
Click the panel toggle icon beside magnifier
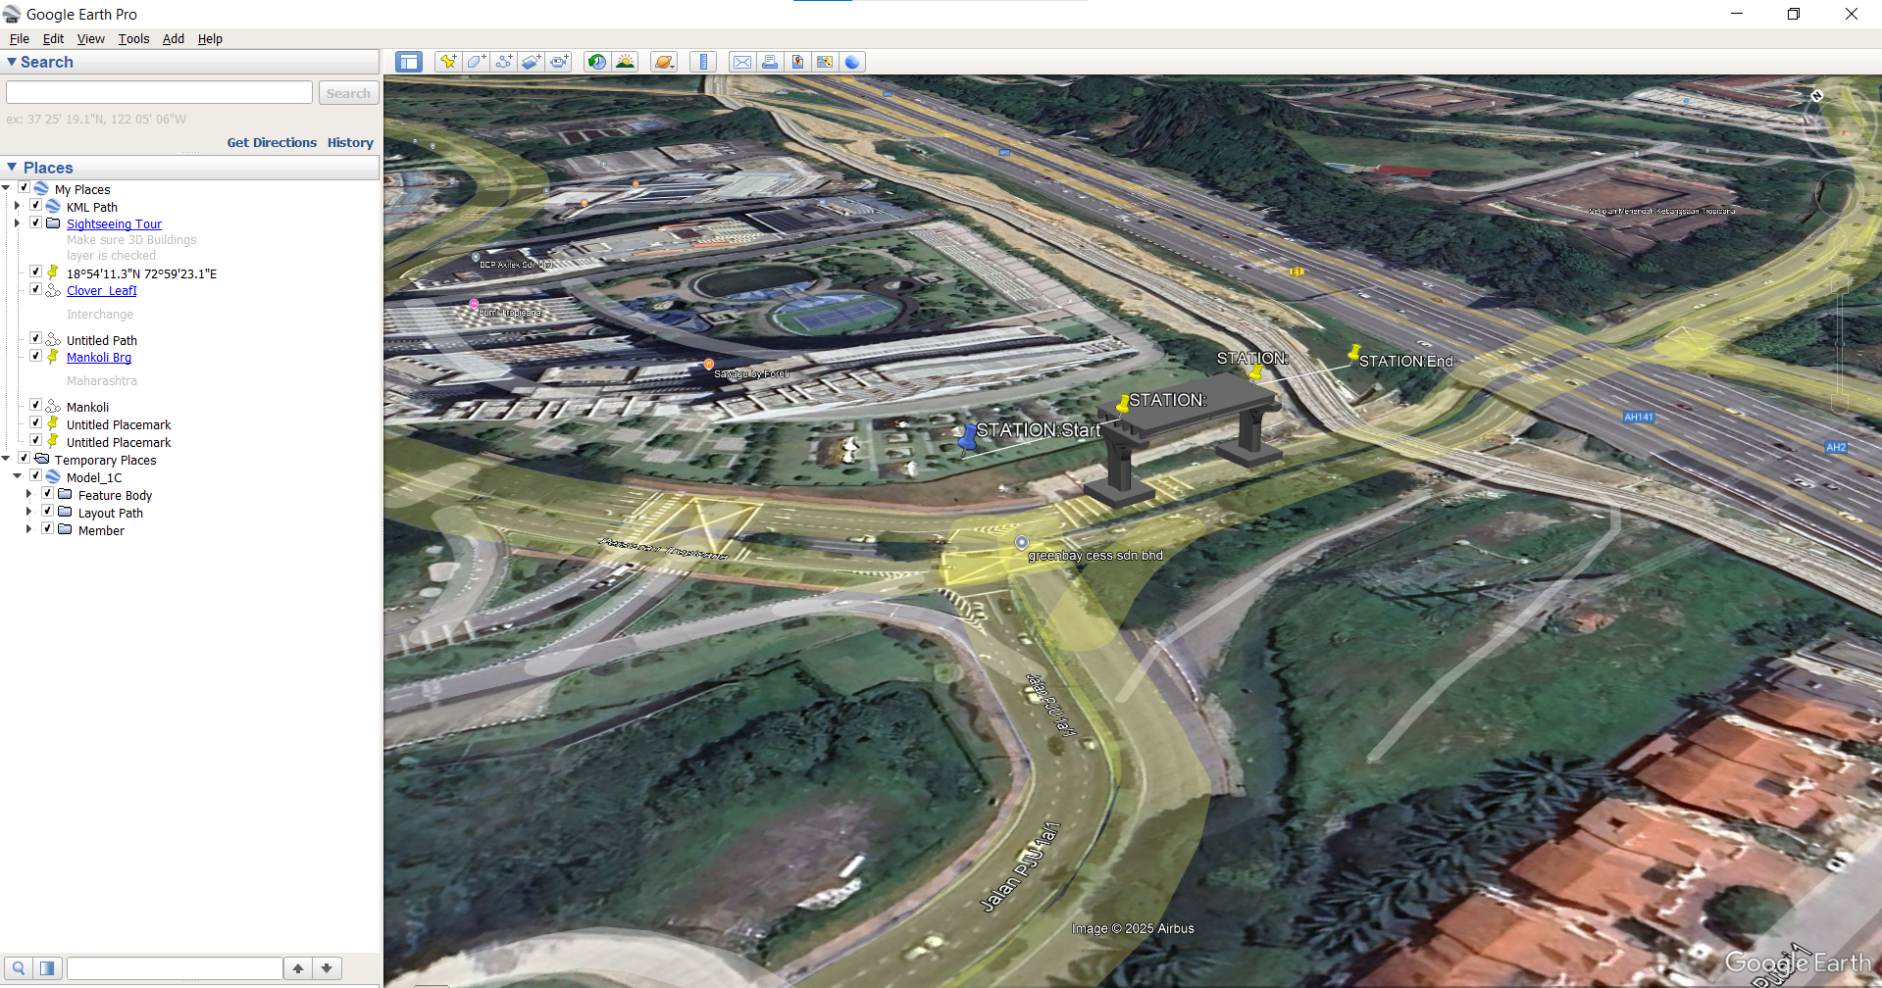tap(47, 968)
